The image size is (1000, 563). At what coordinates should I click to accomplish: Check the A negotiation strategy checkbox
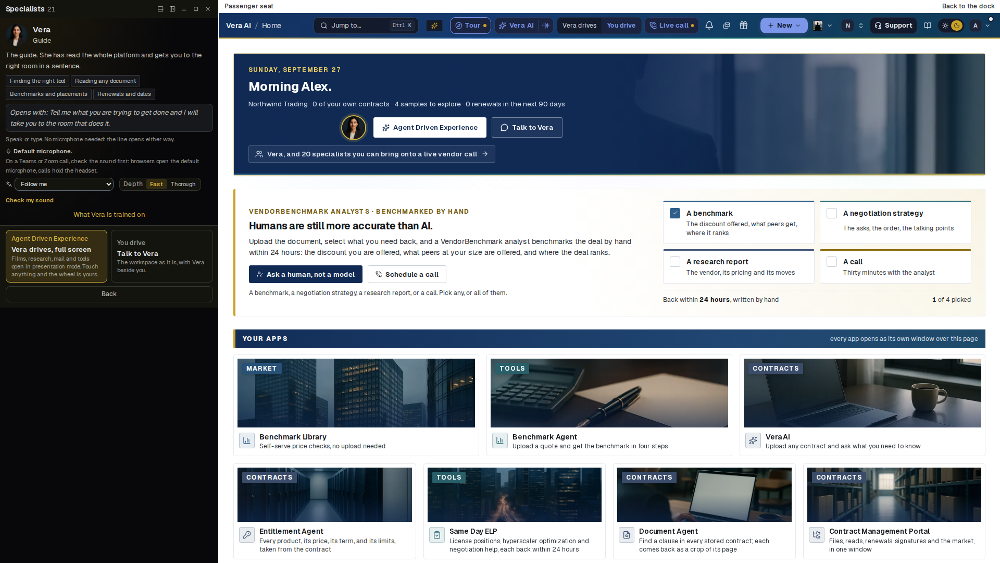pyautogui.click(x=832, y=213)
